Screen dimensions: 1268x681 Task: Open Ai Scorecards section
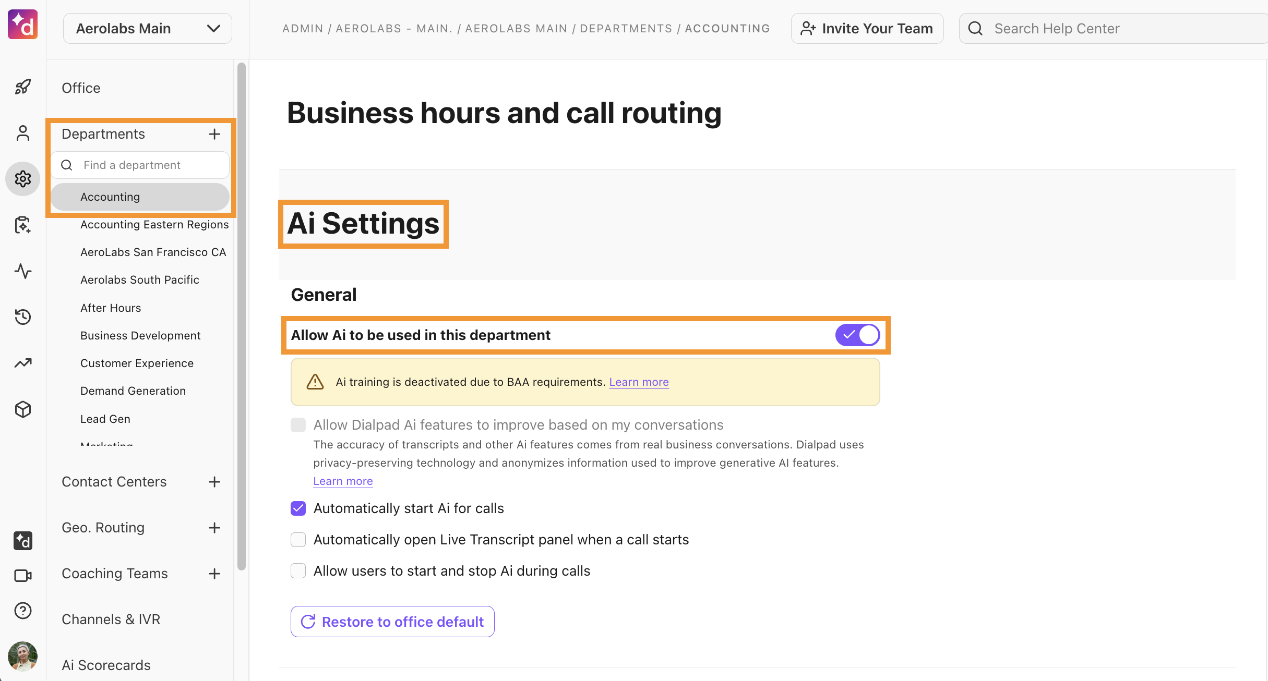pyautogui.click(x=106, y=665)
